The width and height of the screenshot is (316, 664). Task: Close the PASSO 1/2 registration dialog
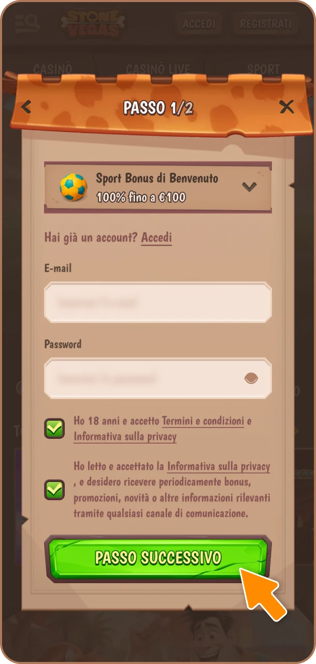coord(286,107)
